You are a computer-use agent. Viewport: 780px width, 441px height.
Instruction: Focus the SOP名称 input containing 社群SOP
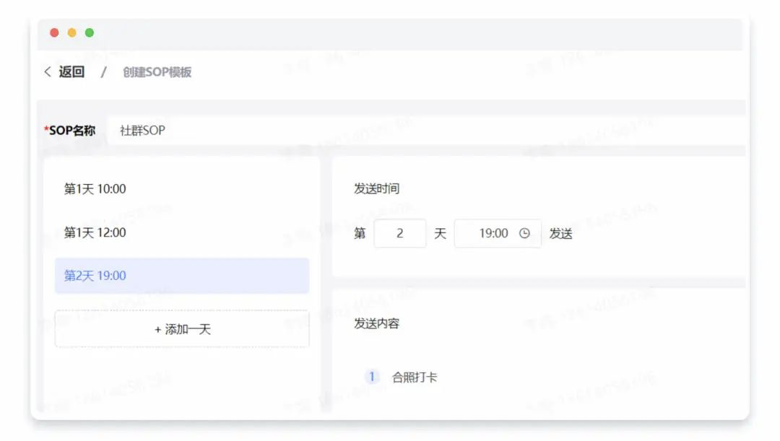click(426, 130)
